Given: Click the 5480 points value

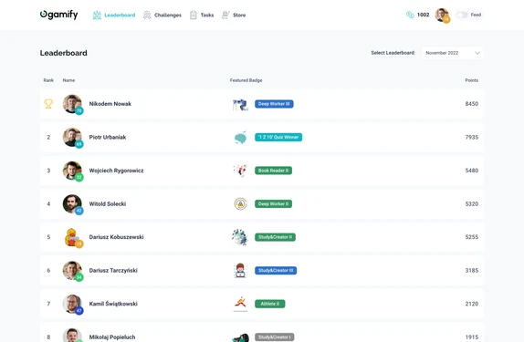Looking at the screenshot, I should click(x=472, y=171).
